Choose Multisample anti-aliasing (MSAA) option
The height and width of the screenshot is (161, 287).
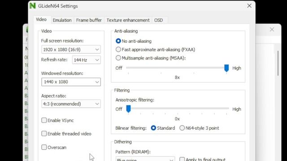coord(118,58)
